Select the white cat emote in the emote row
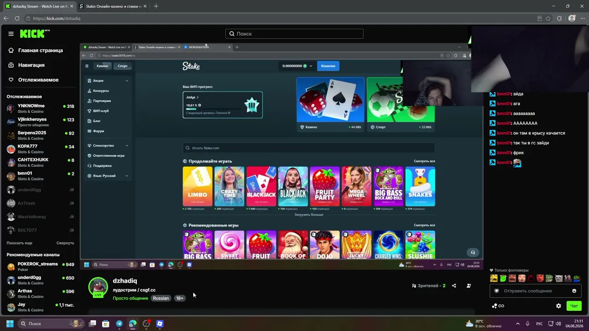The height and width of the screenshot is (331, 589). click(559, 278)
